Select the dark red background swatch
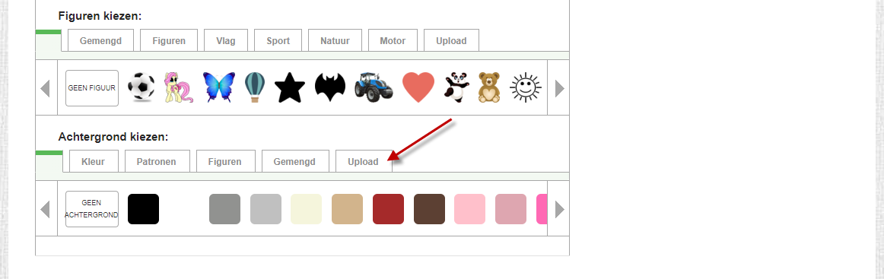 point(389,209)
